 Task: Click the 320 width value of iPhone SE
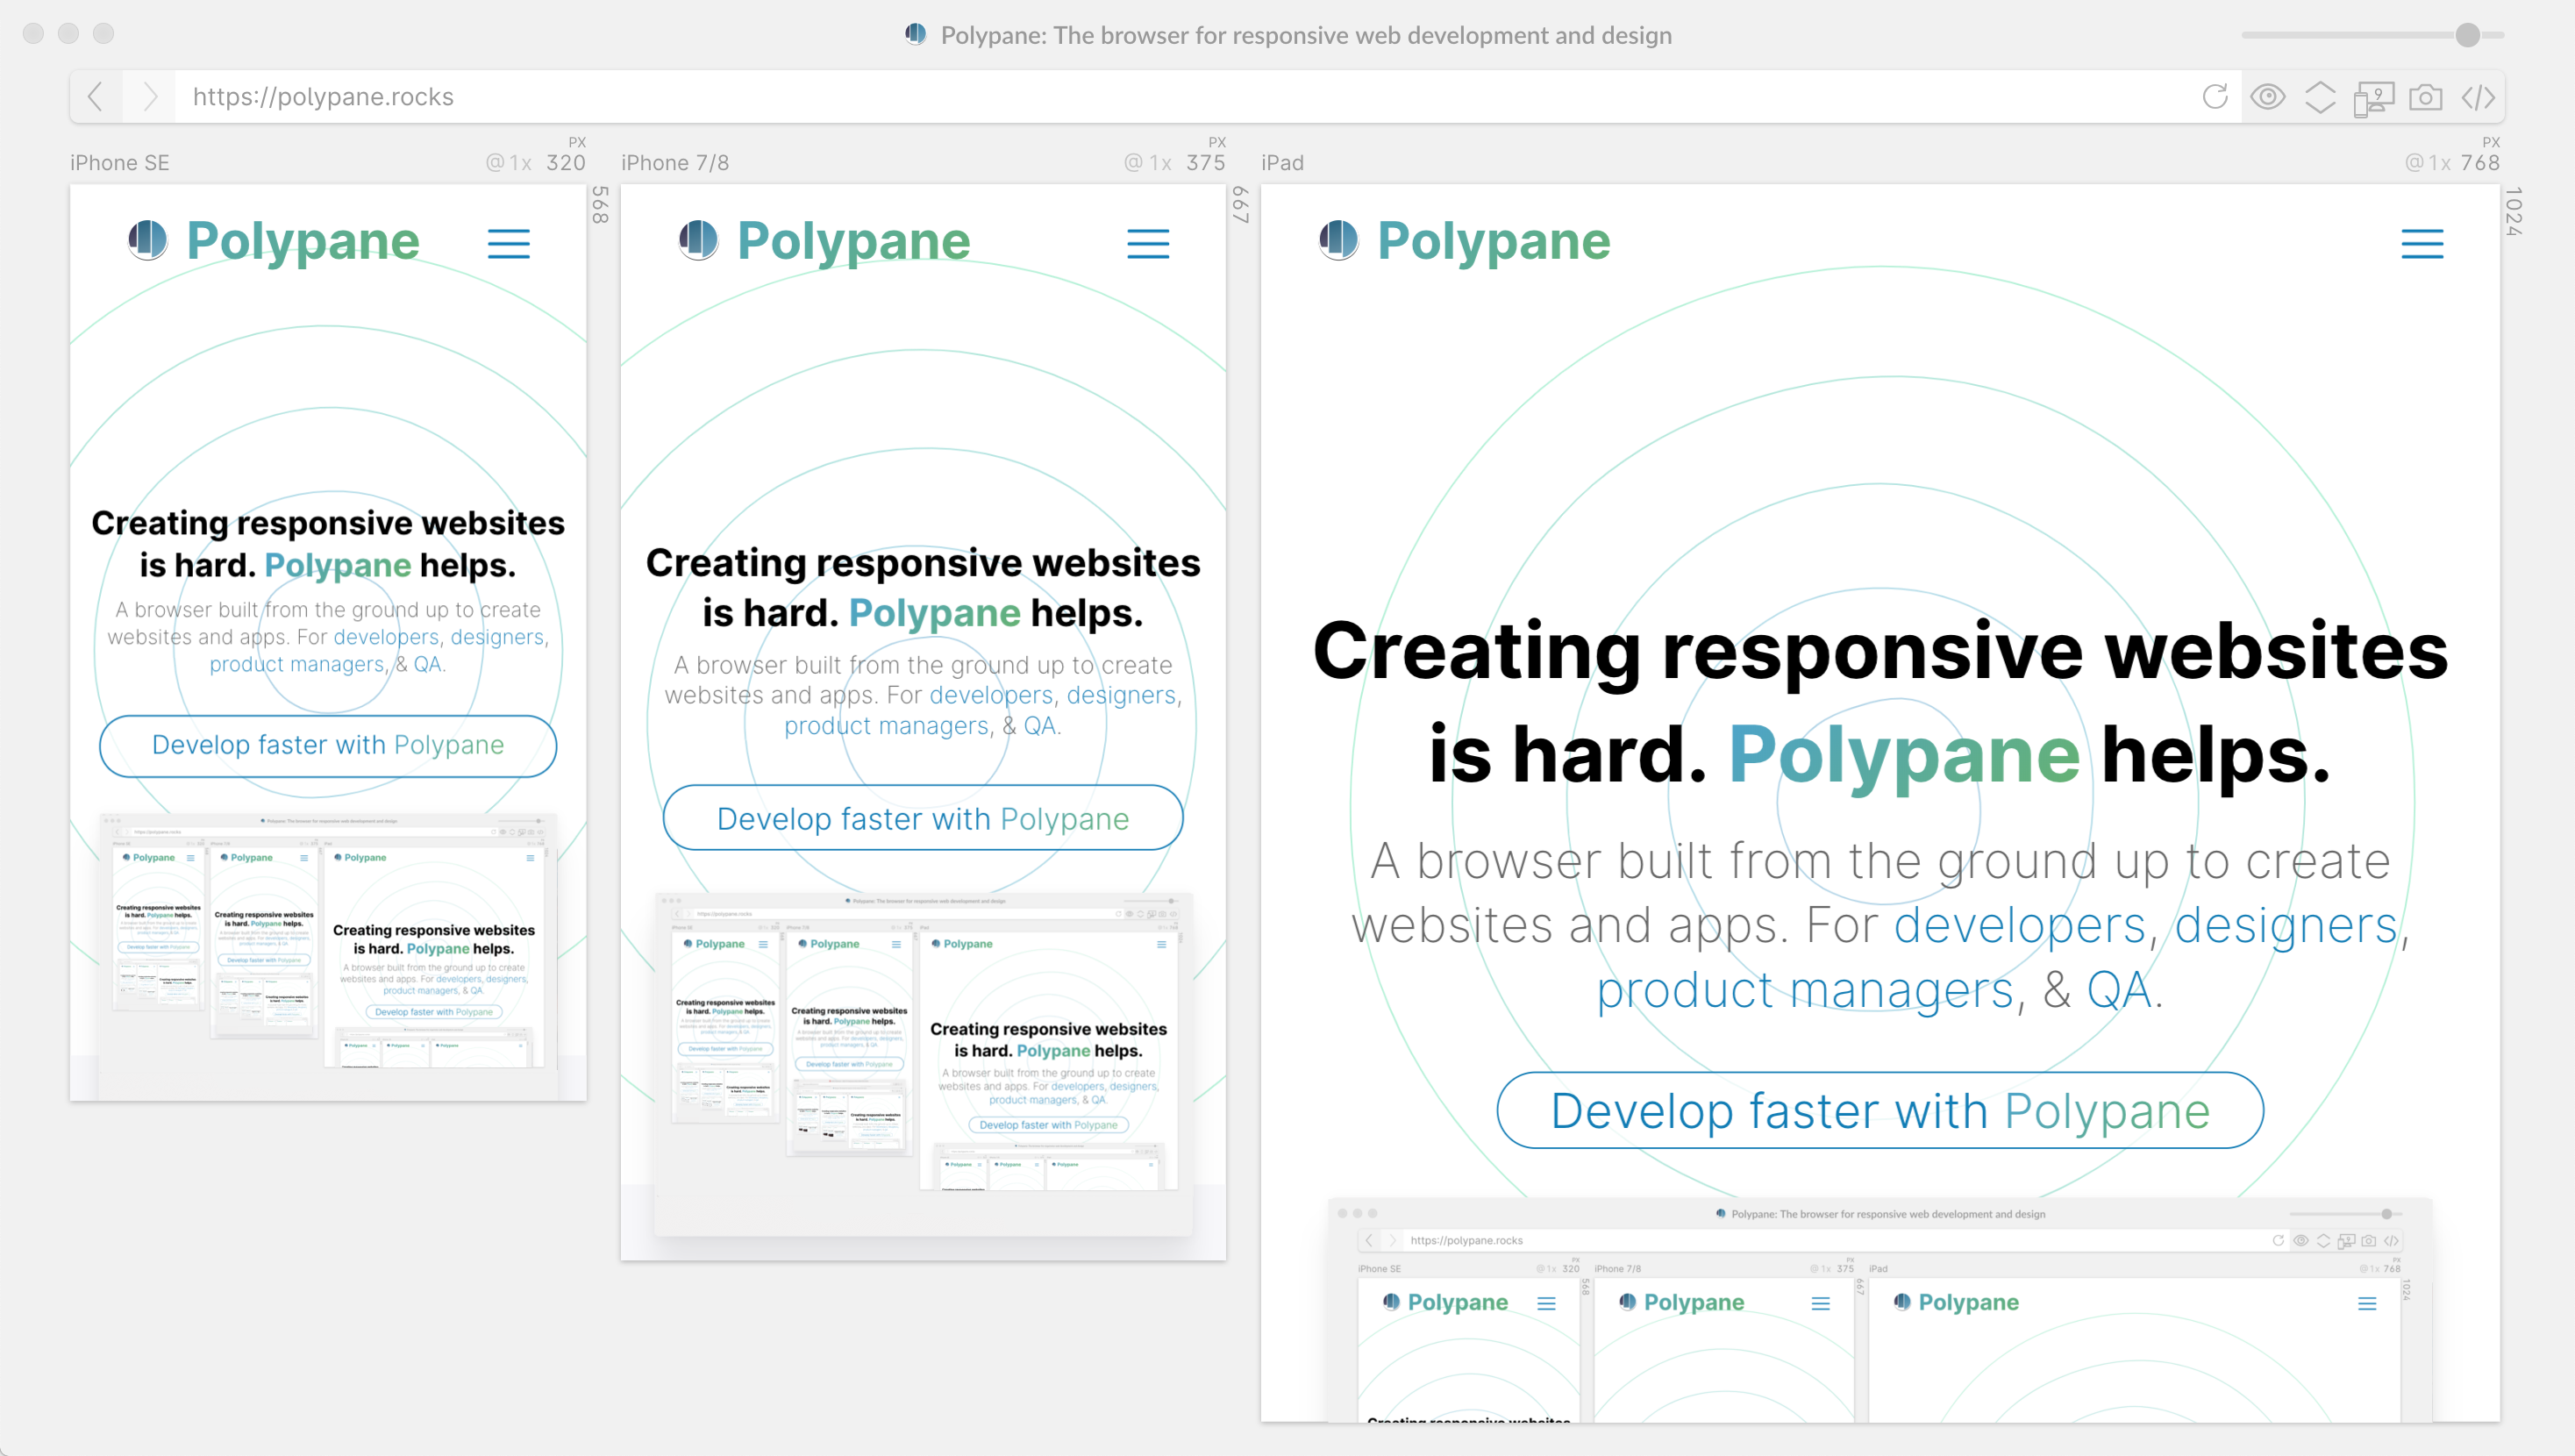566,163
